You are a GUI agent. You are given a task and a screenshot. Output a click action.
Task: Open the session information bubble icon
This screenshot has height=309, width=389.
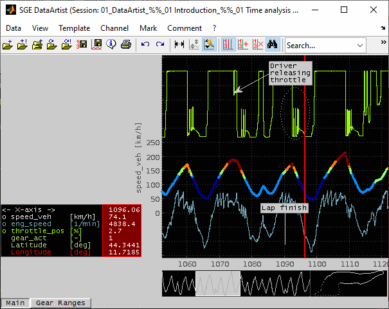click(111, 45)
